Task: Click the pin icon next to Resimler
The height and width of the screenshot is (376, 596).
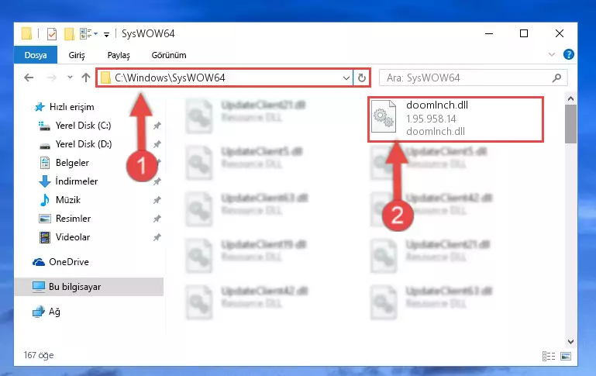Action: pos(157,219)
